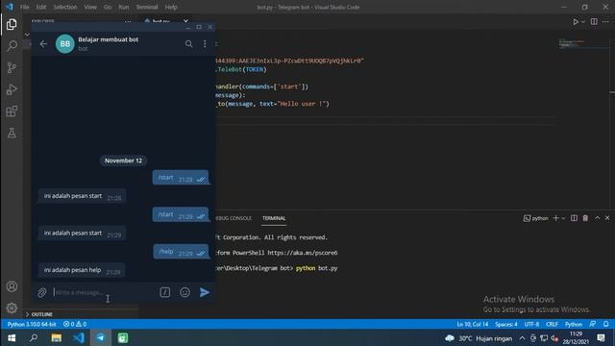Open the Accounts icon in the activity bar
This screenshot has height=346, width=615.
[12, 286]
